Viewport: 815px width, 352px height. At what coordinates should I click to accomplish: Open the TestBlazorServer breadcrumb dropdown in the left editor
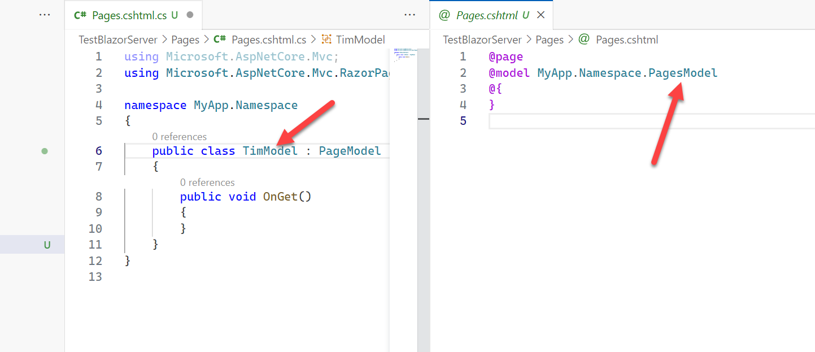click(x=118, y=40)
